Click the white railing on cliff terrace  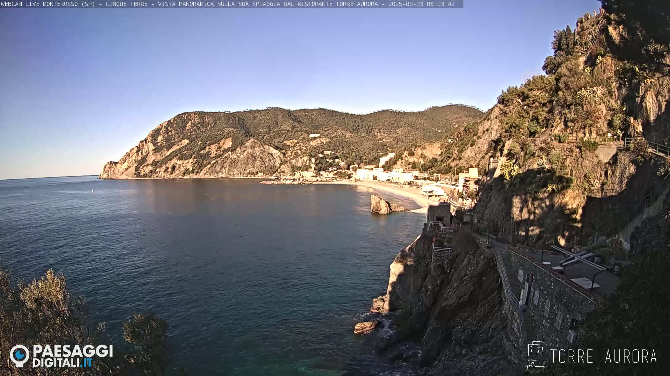click(x=442, y=249)
